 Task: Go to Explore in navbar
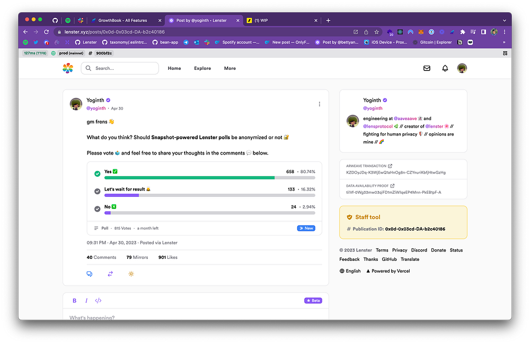pos(202,68)
